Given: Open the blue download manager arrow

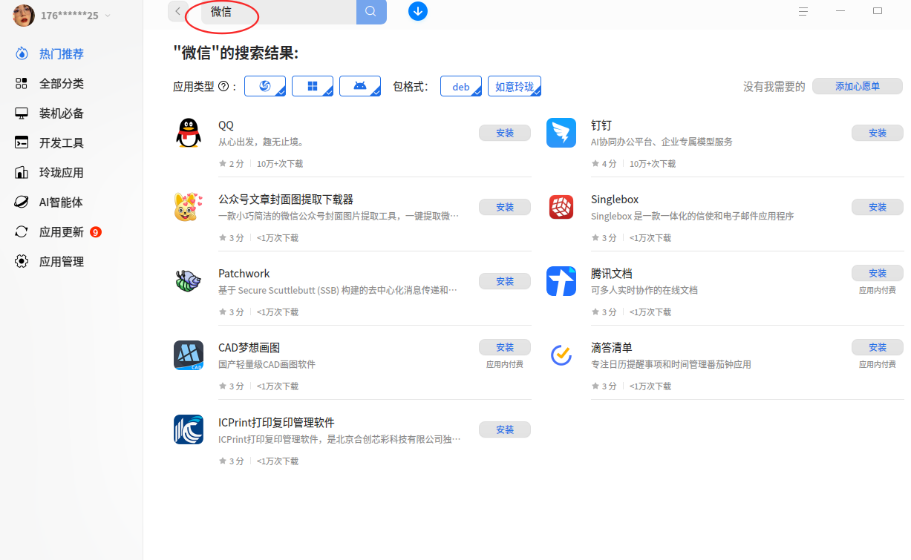Looking at the screenshot, I should click(x=418, y=11).
